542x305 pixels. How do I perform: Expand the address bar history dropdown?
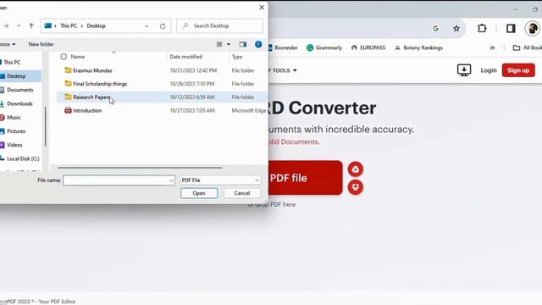[147, 26]
